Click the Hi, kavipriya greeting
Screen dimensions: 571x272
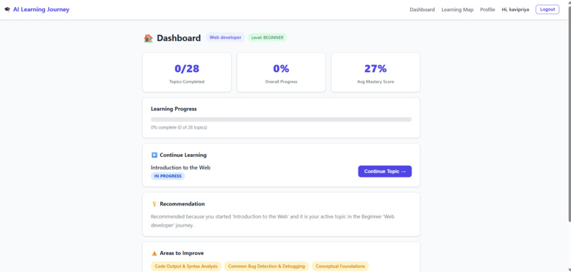(x=515, y=10)
